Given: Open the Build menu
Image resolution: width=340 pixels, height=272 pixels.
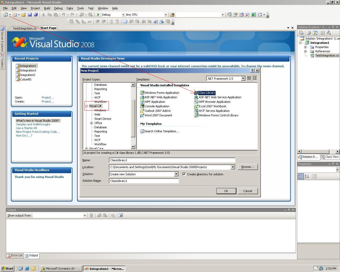Looking at the screenshot, I should pyautogui.click(x=47, y=8).
